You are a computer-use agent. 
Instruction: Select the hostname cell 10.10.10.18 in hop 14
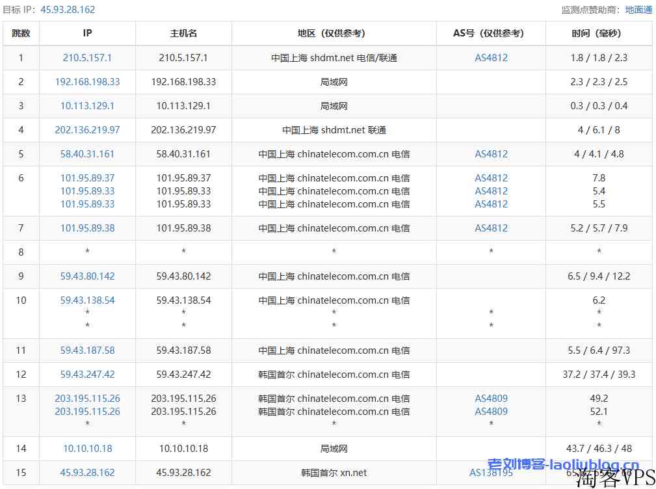click(183, 449)
